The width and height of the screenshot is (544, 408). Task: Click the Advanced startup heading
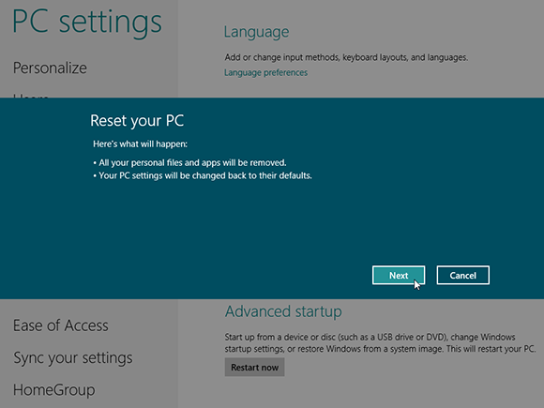coord(283,311)
